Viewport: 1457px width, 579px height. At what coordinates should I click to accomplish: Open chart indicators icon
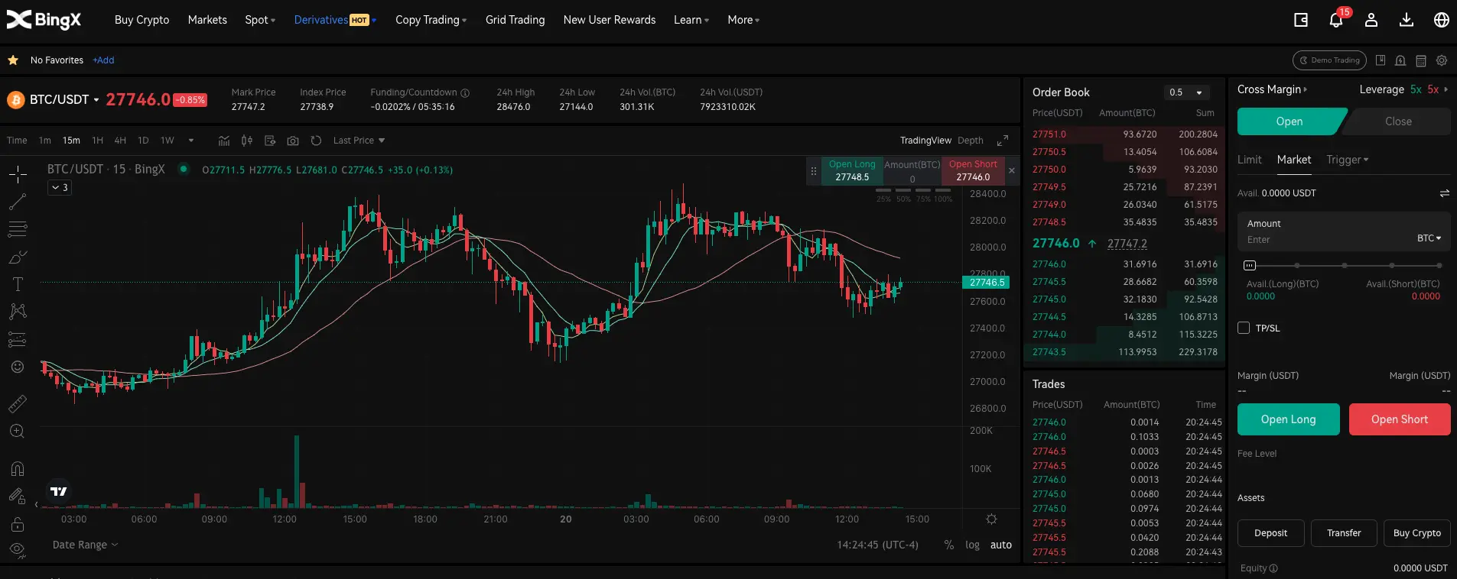(x=224, y=141)
